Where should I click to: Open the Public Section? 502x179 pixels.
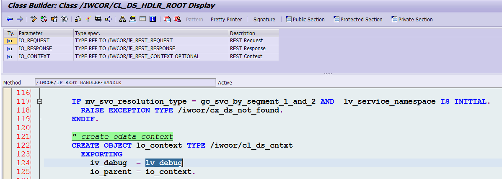(305, 20)
